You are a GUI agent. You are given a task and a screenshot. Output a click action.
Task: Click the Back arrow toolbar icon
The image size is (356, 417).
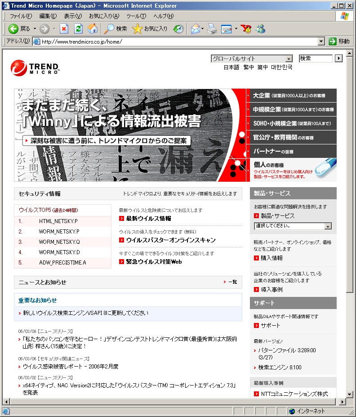(13, 29)
